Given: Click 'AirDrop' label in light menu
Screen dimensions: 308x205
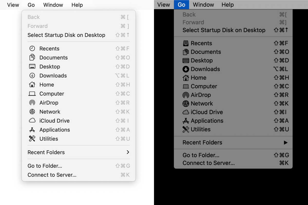Looking at the screenshot, I should tap(49, 103).
